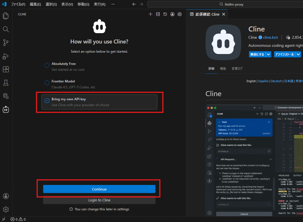Open Accounts icon in activity bar
303x222 pixels.
pos(6,196)
